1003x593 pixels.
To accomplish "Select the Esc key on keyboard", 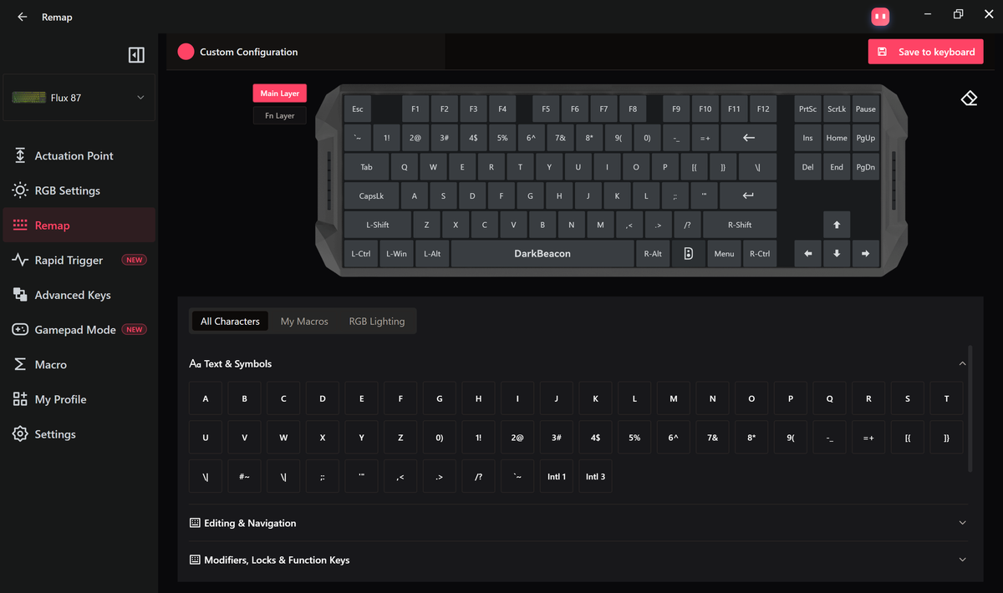I will [x=357, y=109].
